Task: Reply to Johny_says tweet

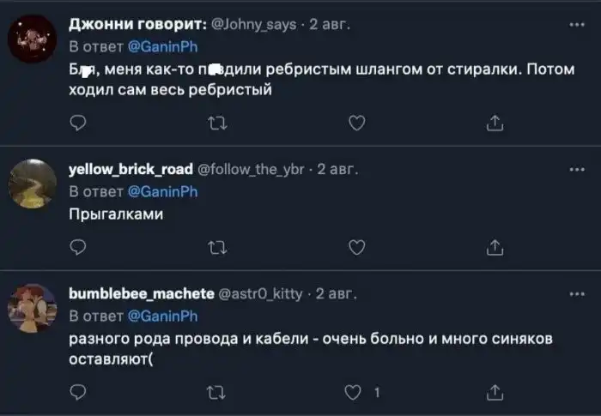Action: coord(78,124)
